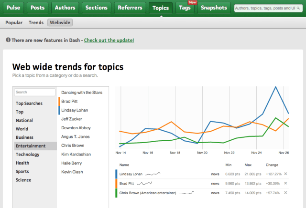Remove Lindsay Lohan row with x icon
This screenshot has width=306, height=208.
[285, 174]
